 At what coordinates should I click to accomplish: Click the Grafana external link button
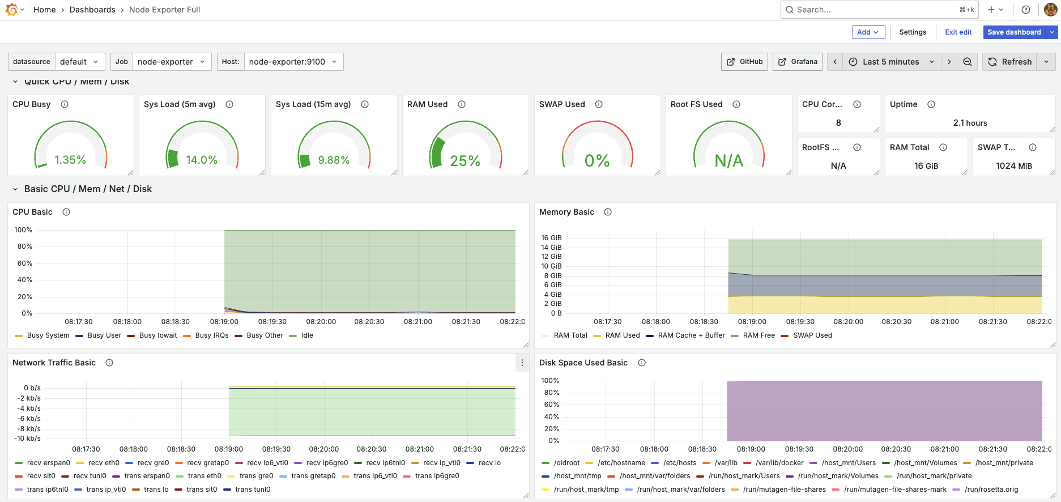(x=798, y=62)
